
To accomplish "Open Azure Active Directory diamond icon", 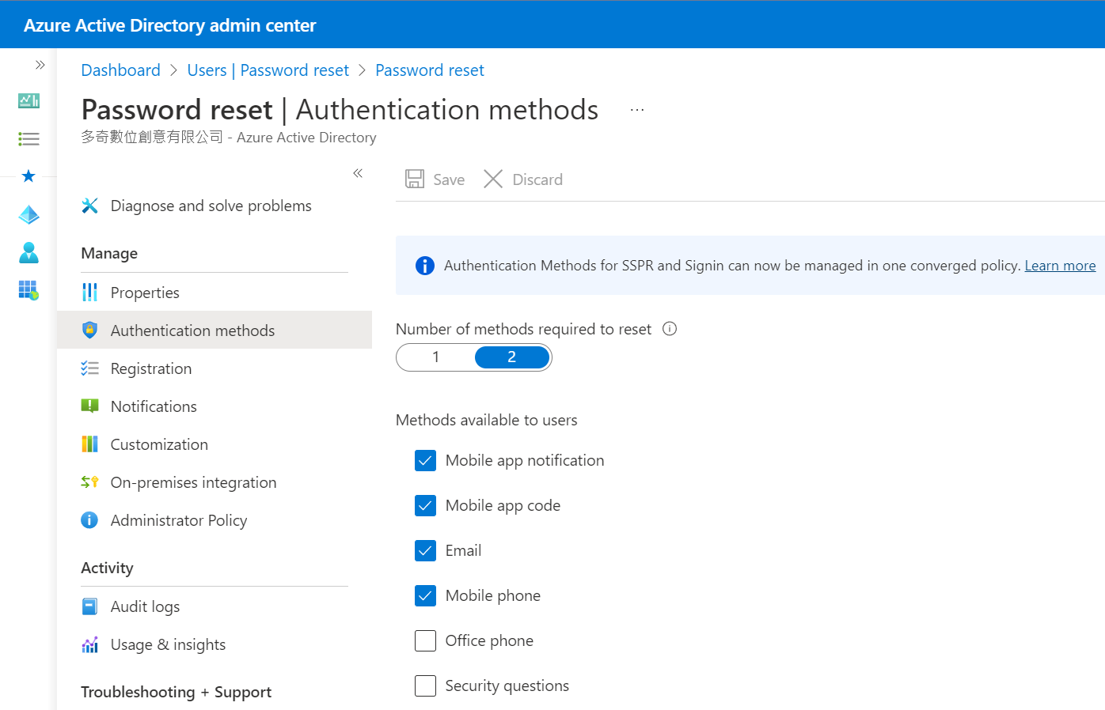I will pyautogui.click(x=28, y=214).
